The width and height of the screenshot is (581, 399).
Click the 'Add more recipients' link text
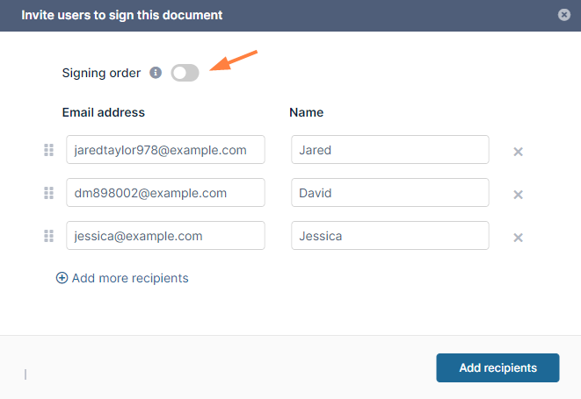[130, 278]
